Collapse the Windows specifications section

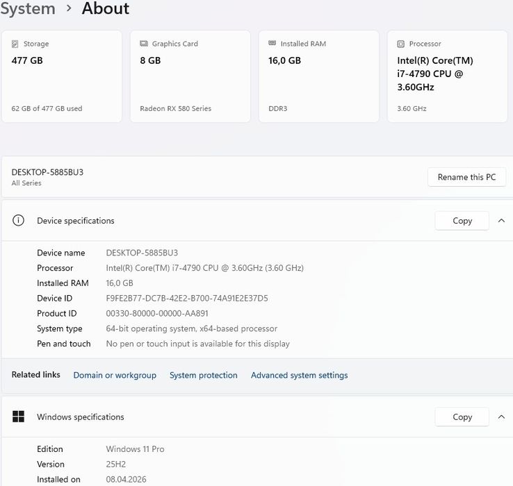click(501, 417)
